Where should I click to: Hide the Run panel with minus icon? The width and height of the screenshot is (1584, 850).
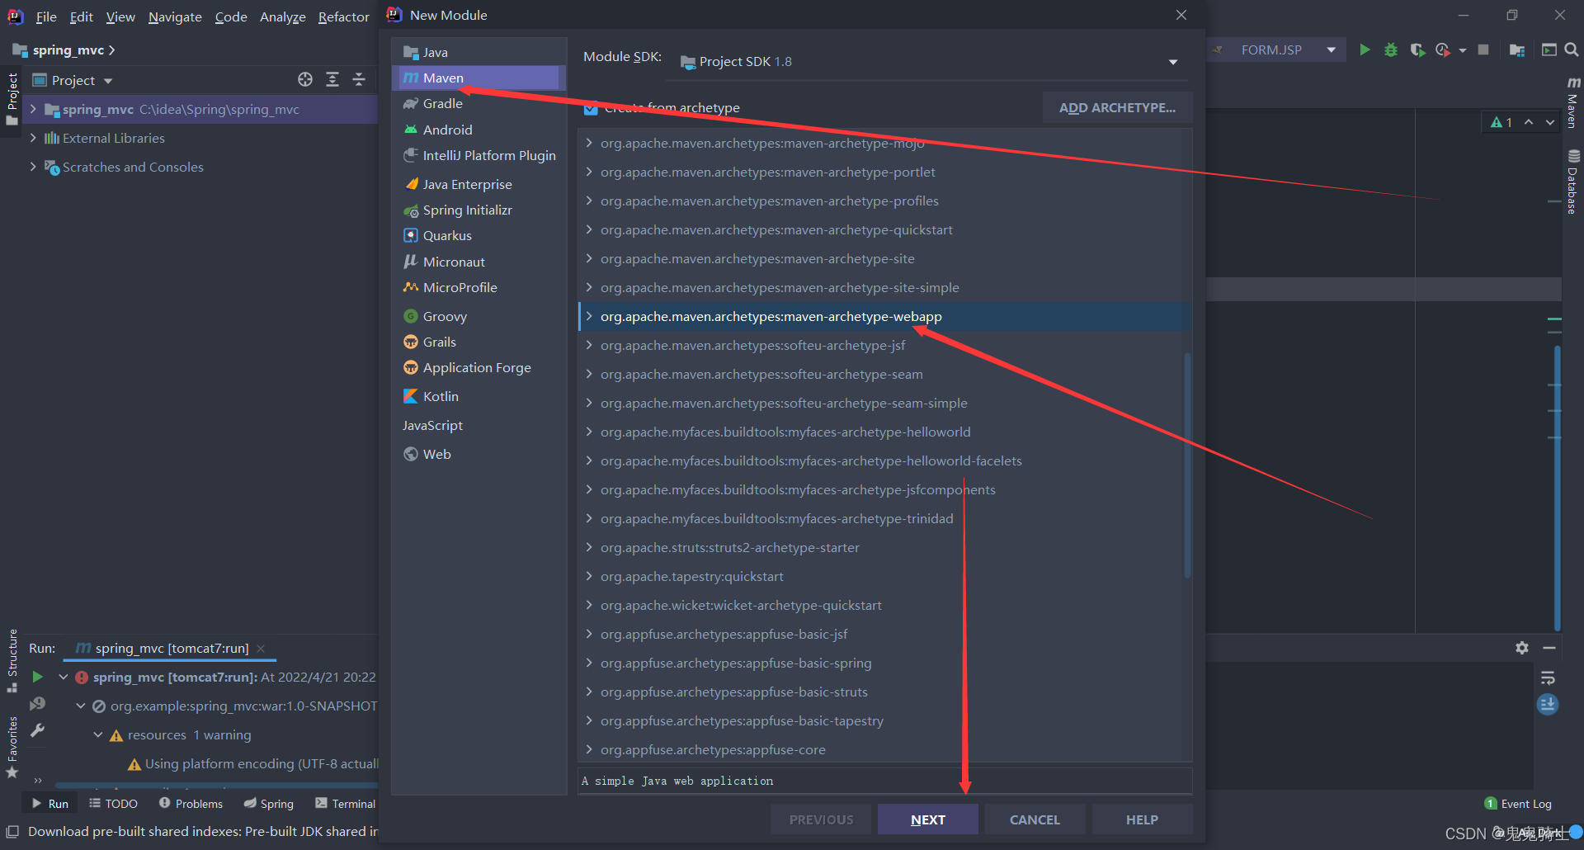(x=1549, y=648)
